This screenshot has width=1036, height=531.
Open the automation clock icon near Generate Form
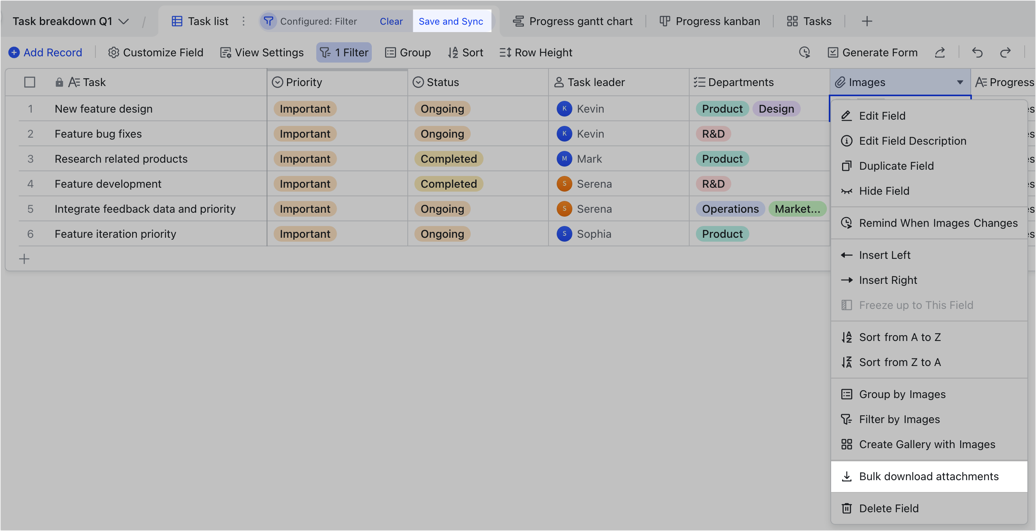point(804,52)
